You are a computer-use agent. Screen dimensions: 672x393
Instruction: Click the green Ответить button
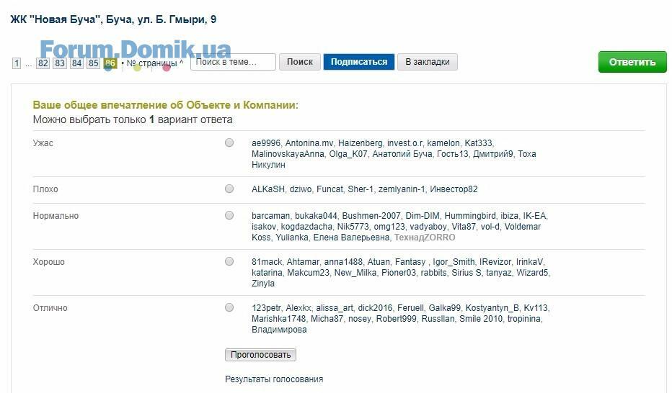pos(632,62)
